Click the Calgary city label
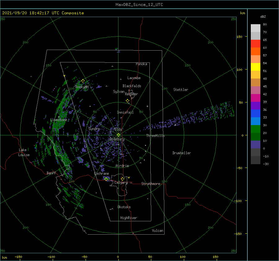Screen dimensions: 279x261 coord(121,182)
